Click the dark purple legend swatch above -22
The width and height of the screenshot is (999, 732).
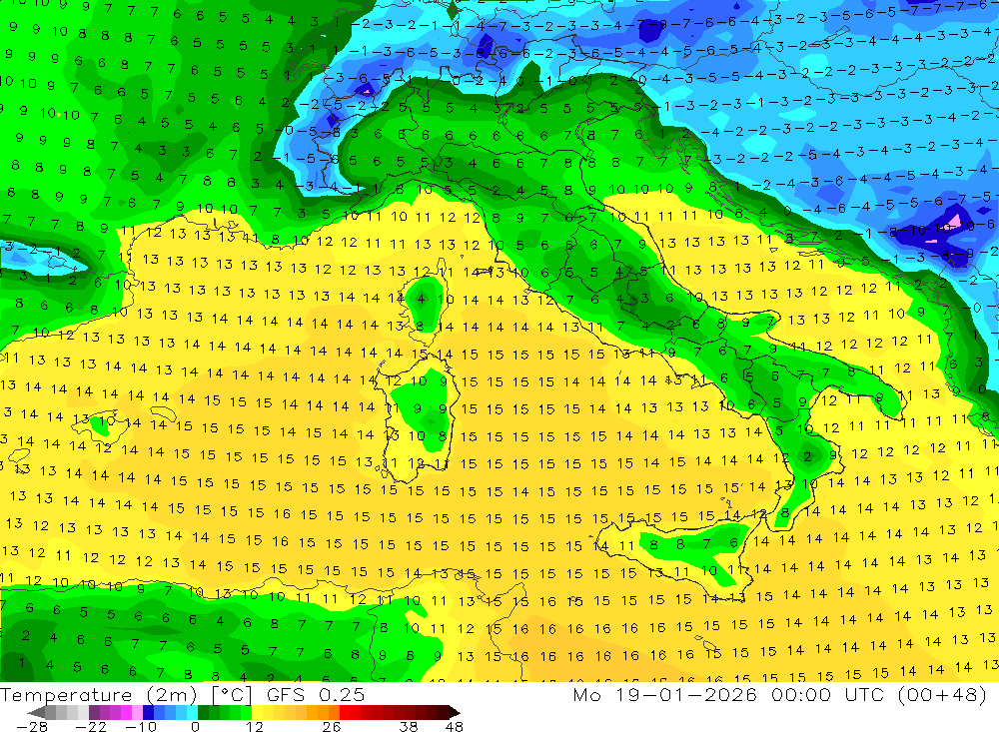click(x=94, y=712)
